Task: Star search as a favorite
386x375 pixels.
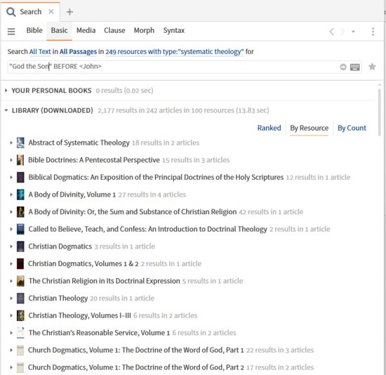Action: 372,67
